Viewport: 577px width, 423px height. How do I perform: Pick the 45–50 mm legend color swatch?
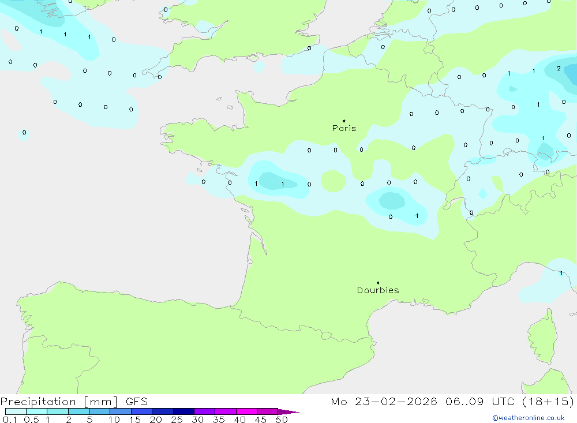268,411
